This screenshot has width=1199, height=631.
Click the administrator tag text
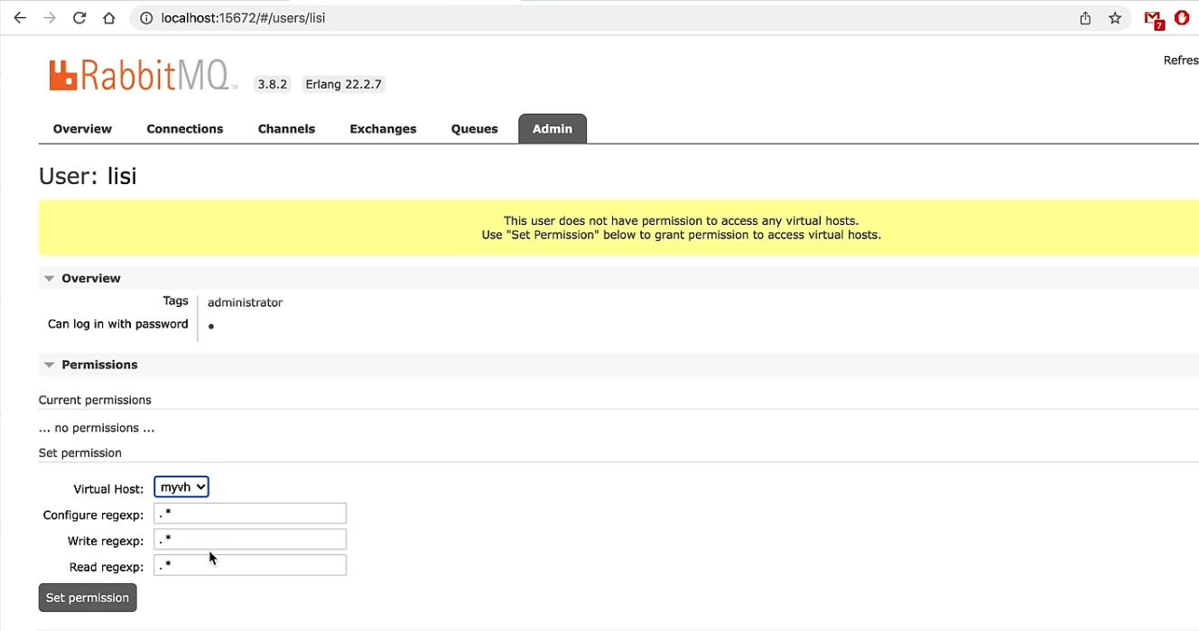tap(245, 302)
